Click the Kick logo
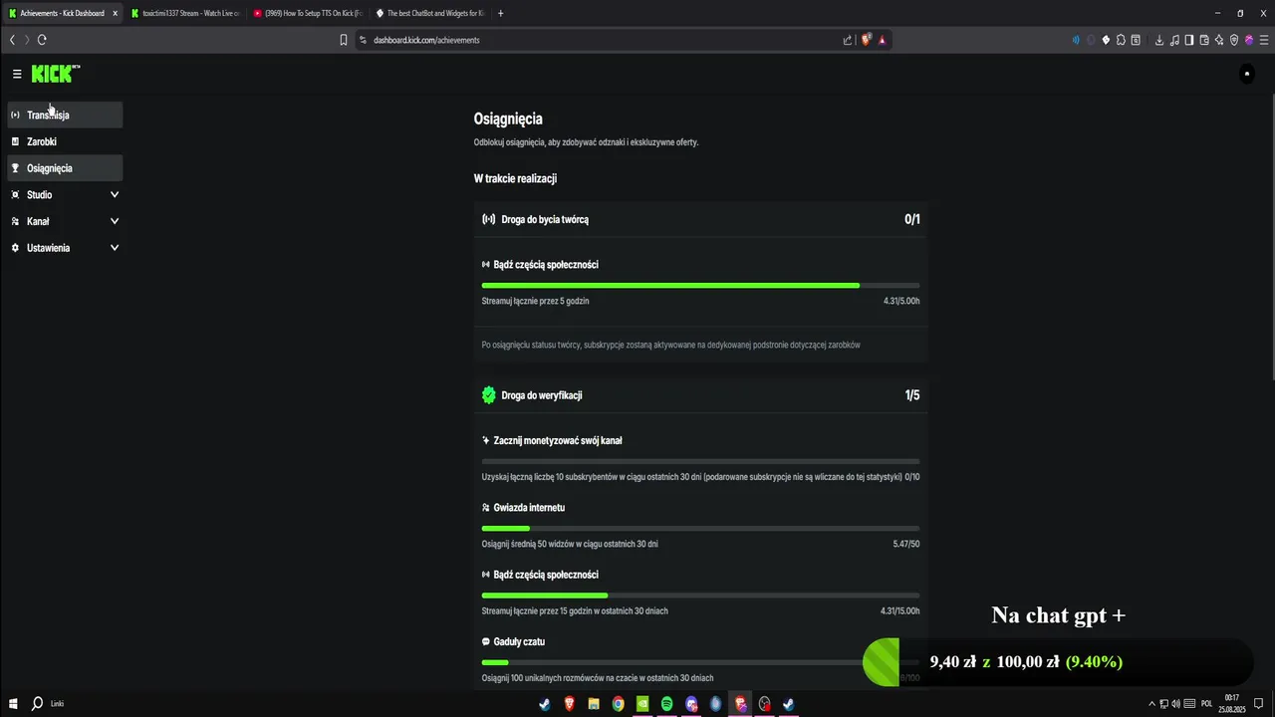Screen dimensions: 1275x717 point(55,74)
